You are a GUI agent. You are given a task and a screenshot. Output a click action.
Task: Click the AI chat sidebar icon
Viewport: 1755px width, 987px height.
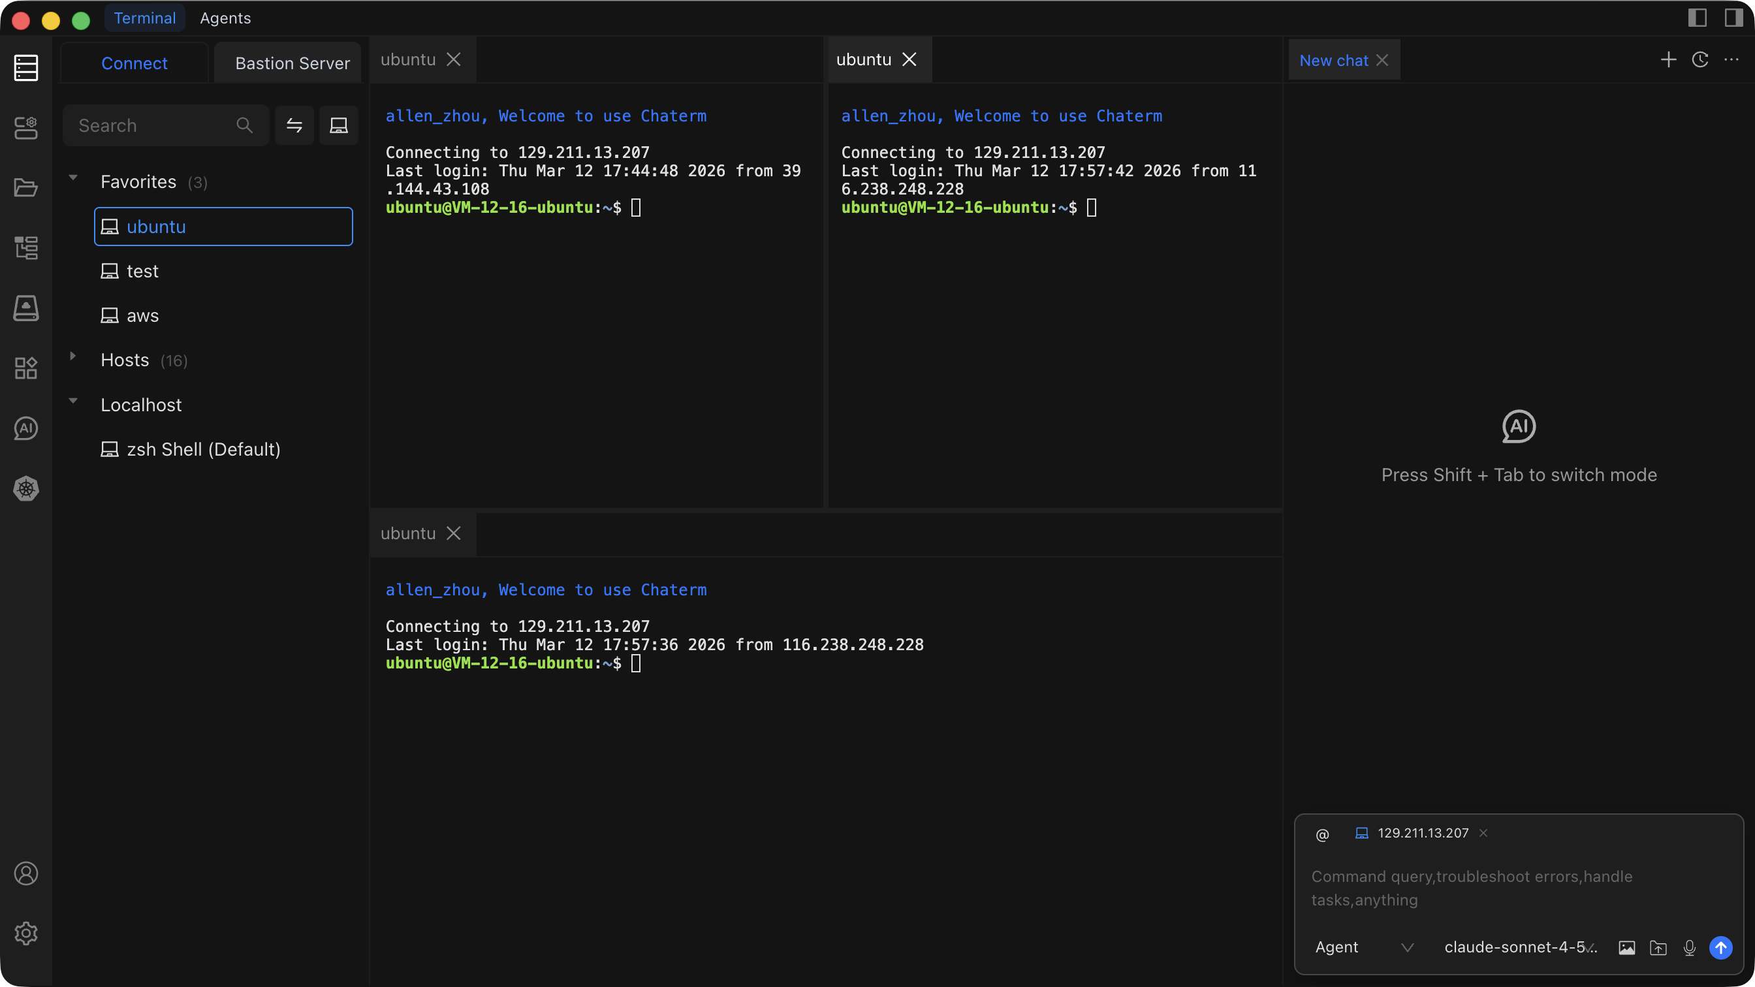26,428
